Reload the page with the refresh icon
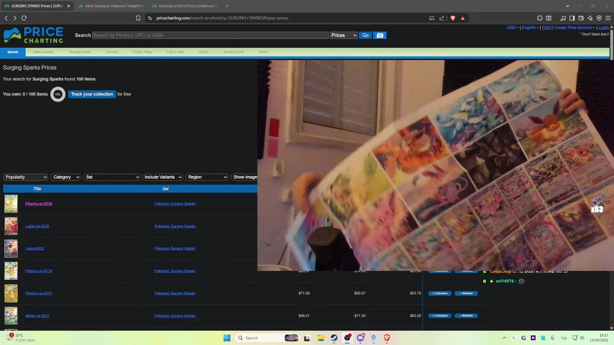 (x=24, y=18)
